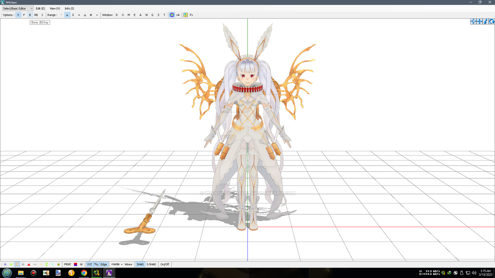
Task: Toggle green wireframe display icon
Action: coord(11,264)
